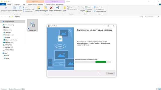This screenshot has height=90, width=161.
Task: Open the Копировать в folder icon
Action: [x=45, y=8]
